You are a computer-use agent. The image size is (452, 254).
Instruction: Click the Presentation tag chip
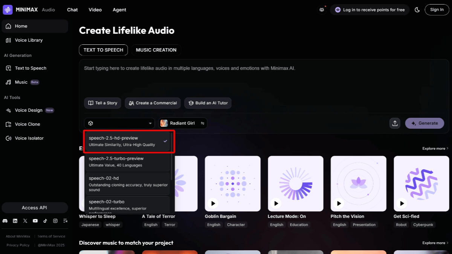click(364, 225)
